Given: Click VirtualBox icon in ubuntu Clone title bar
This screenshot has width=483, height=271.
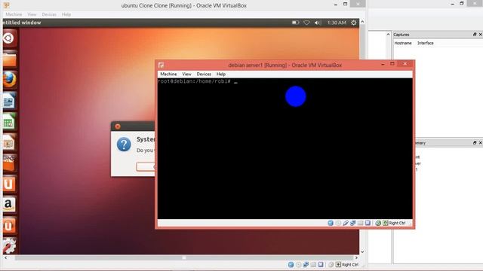Looking at the screenshot, I should [x=6, y=5].
